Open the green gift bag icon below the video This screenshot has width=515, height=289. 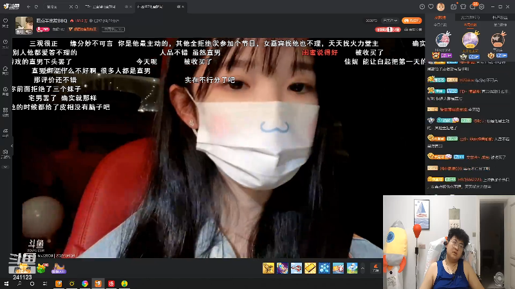[x=42, y=268]
